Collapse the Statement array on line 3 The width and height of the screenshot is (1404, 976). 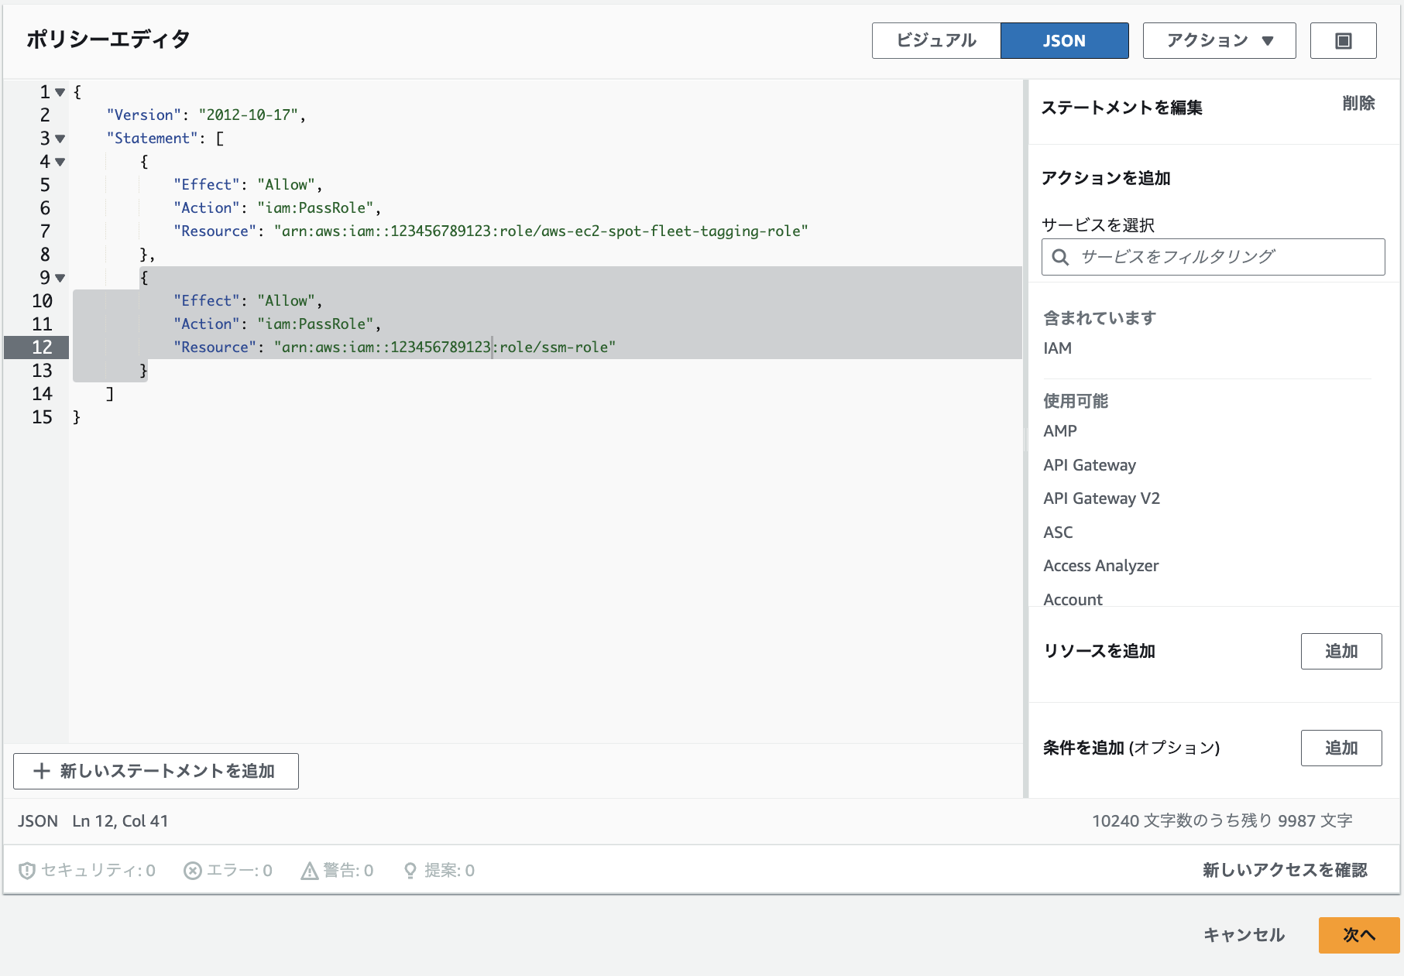(x=60, y=139)
